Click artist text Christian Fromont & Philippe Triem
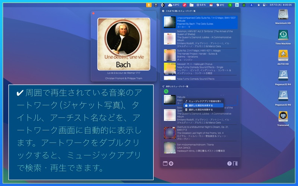 point(124,78)
